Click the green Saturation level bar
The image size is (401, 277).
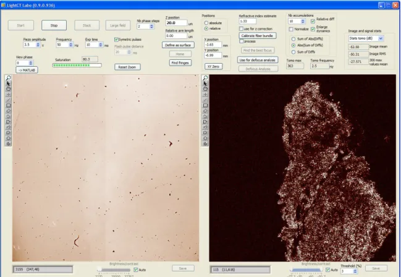[x=77, y=66]
